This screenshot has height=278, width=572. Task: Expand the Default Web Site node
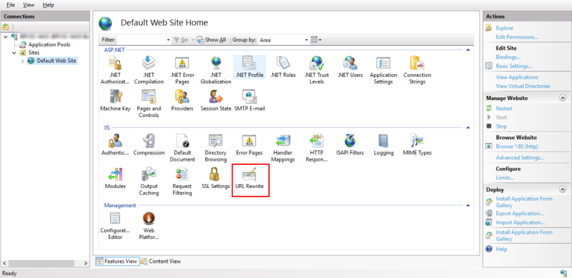[23, 61]
